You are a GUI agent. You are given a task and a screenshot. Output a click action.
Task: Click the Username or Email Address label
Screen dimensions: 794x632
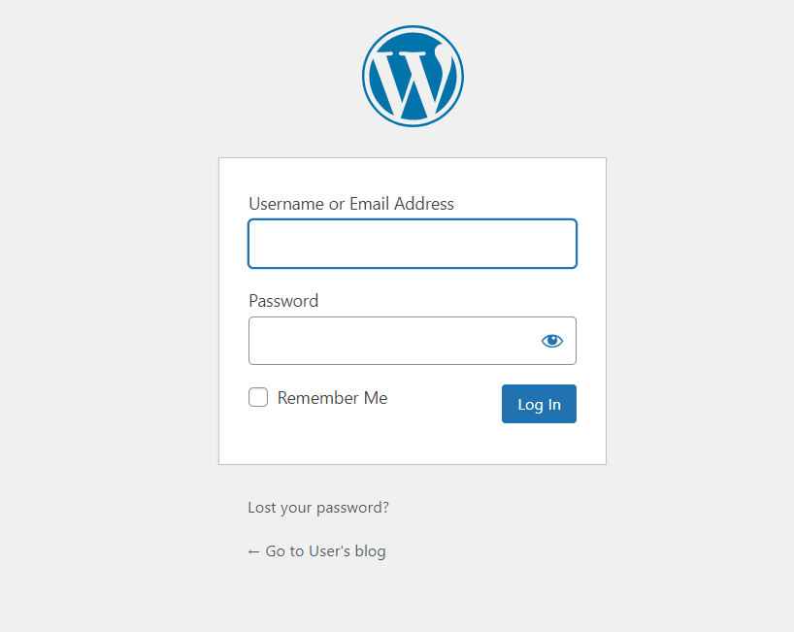351,204
